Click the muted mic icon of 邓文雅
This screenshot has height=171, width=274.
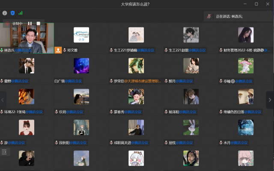(x=65, y=50)
